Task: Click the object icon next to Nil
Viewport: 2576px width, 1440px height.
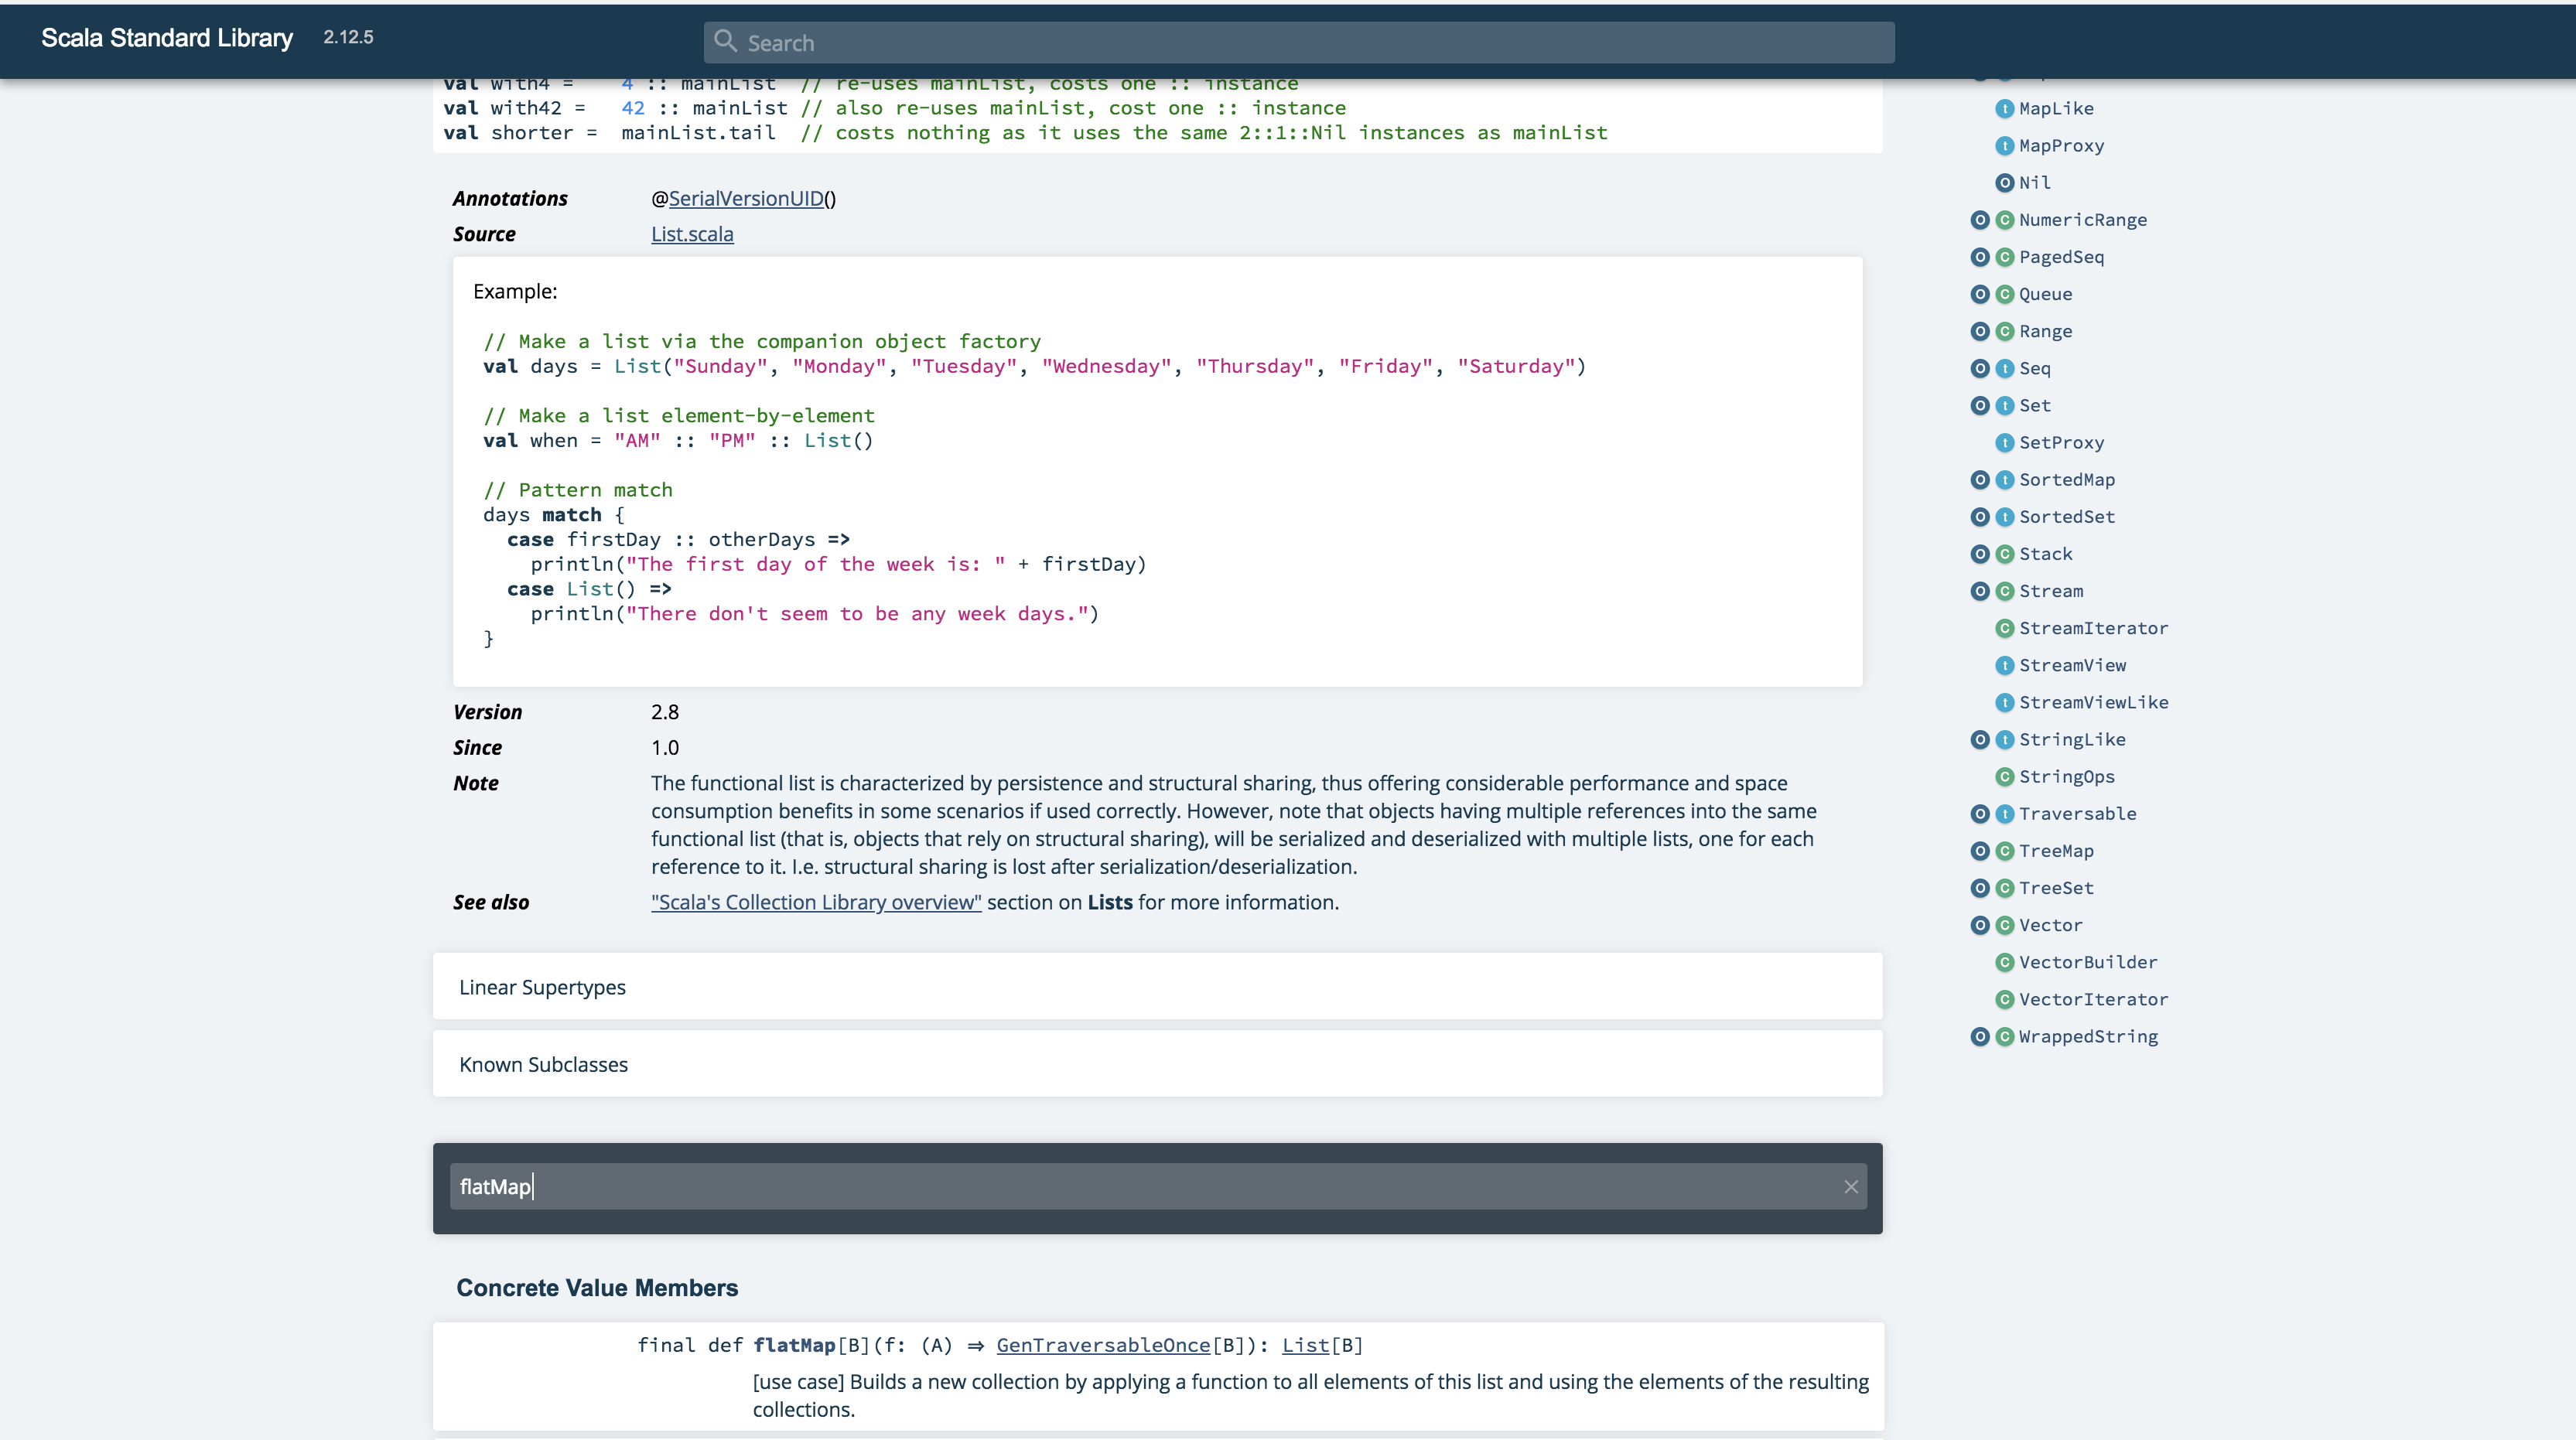Action: coord(2004,183)
